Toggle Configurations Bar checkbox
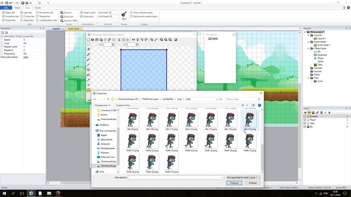The height and width of the screenshot is (197, 351). pos(37,20)
